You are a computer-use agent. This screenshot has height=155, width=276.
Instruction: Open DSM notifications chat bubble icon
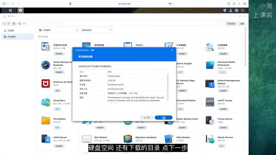coord(225,10)
